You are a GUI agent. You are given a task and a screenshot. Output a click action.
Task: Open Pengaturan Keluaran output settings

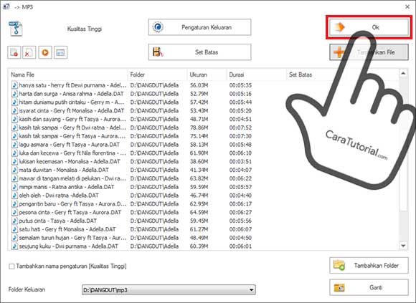(199, 27)
